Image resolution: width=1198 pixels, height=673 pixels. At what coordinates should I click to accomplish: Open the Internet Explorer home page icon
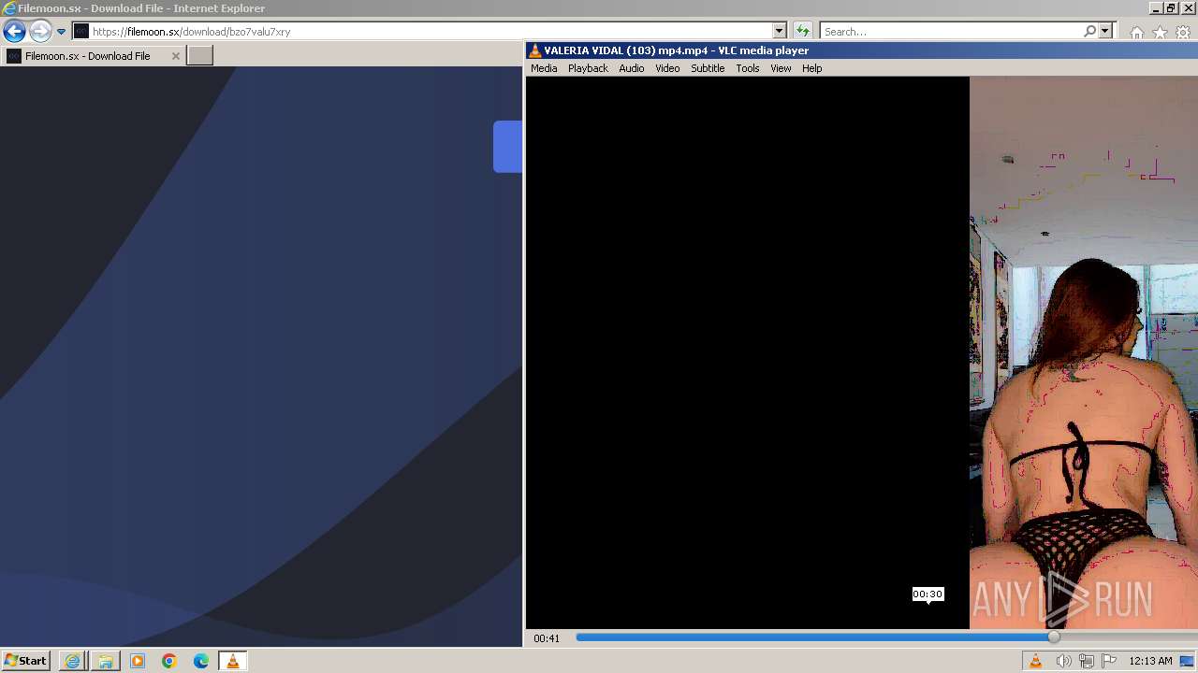click(1136, 33)
